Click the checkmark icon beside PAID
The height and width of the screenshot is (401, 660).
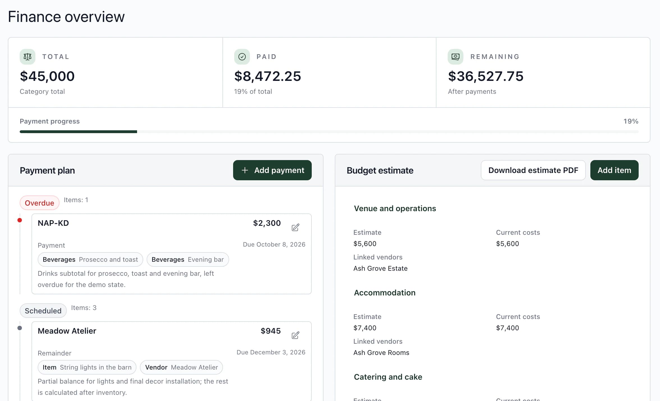(242, 57)
